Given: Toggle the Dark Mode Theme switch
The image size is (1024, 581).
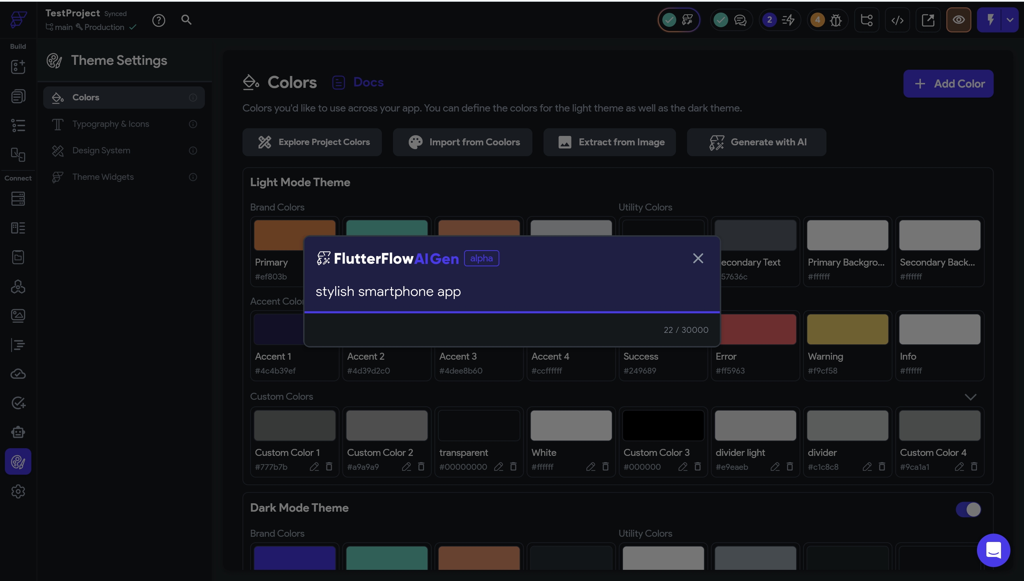Looking at the screenshot, I should click(x=968, y=509).
